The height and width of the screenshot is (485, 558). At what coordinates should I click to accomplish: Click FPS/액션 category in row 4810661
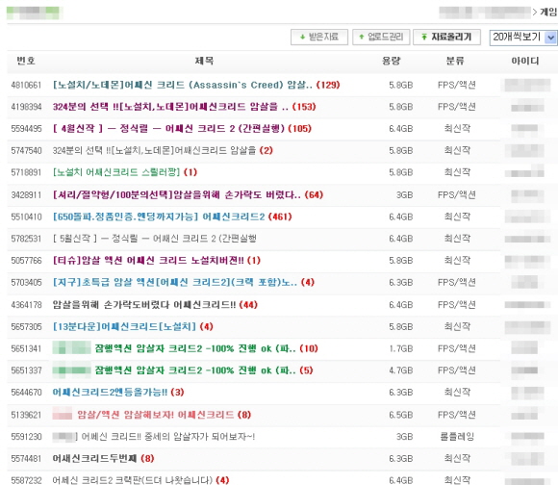(x=457, y=85)
